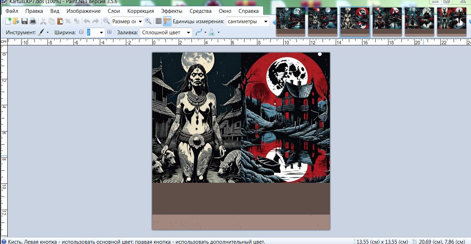
Task: Open the Слои menu
Action: (x=114, y=11)
